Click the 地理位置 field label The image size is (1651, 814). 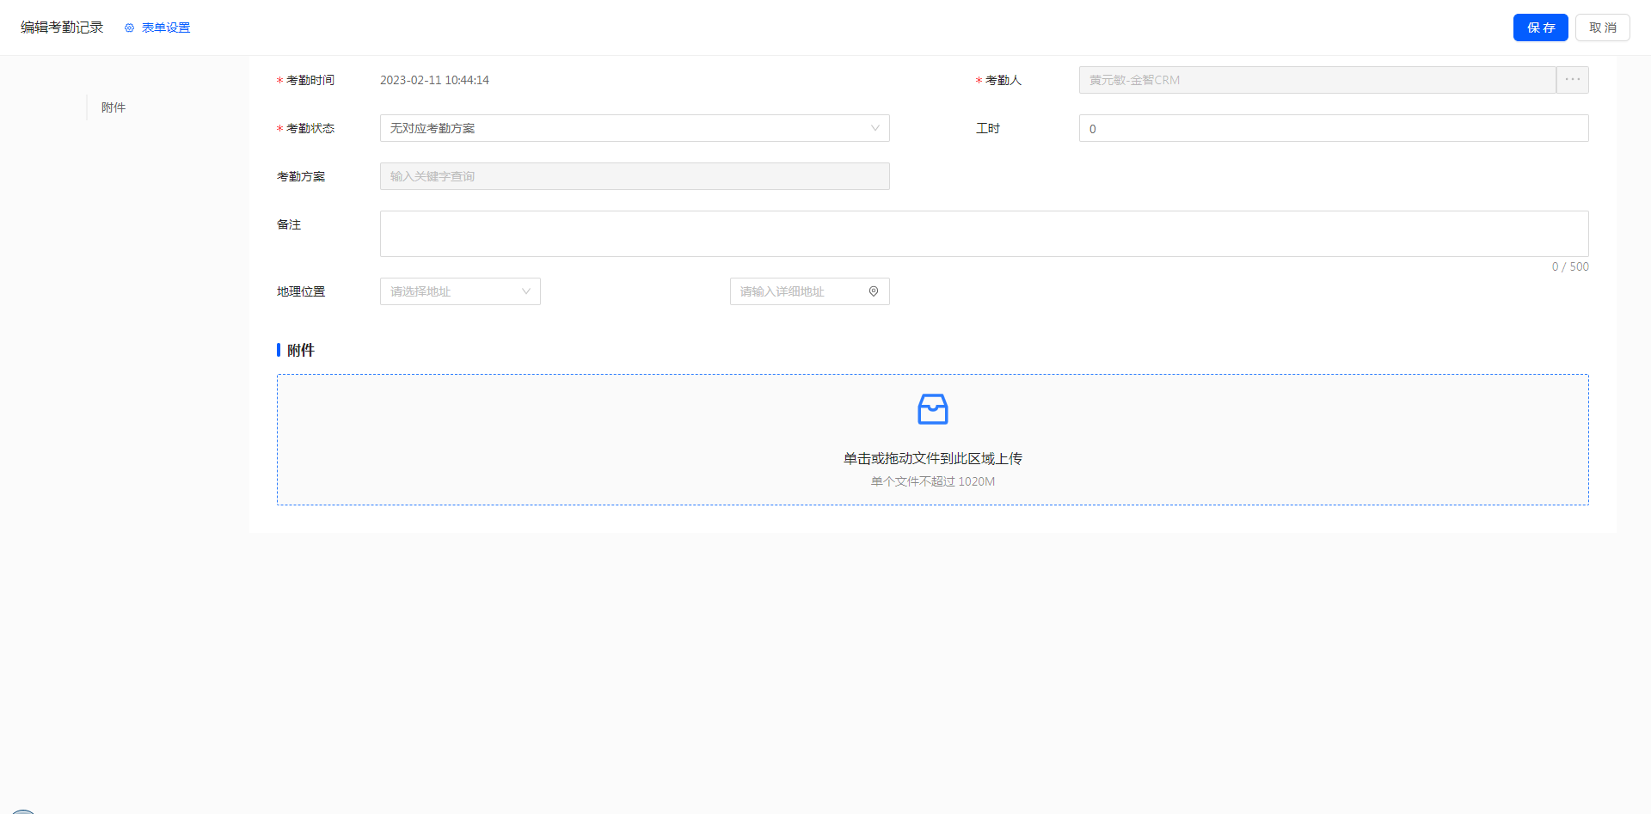click(301, 291)
